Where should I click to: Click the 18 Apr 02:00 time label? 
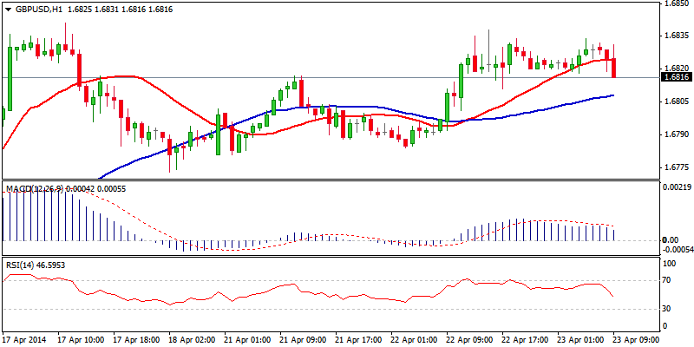click(x=192, y=339)
